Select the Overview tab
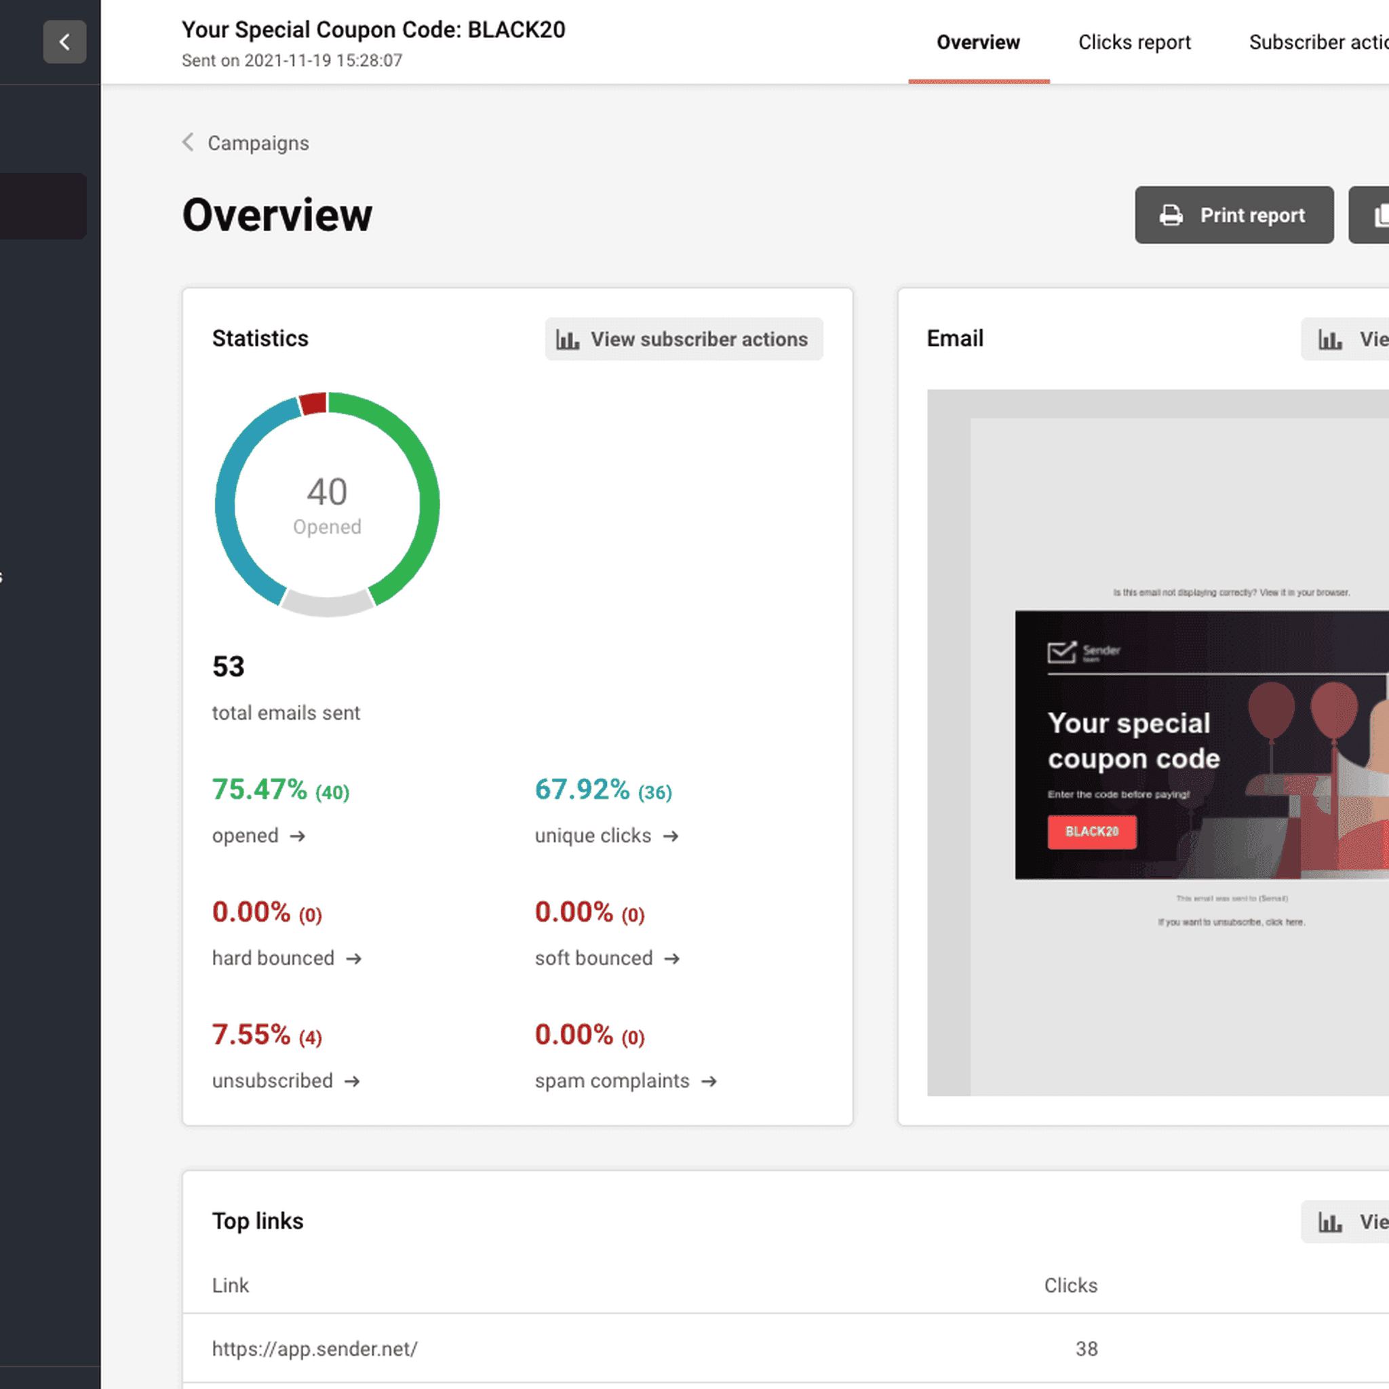 (x=978, y=43)
